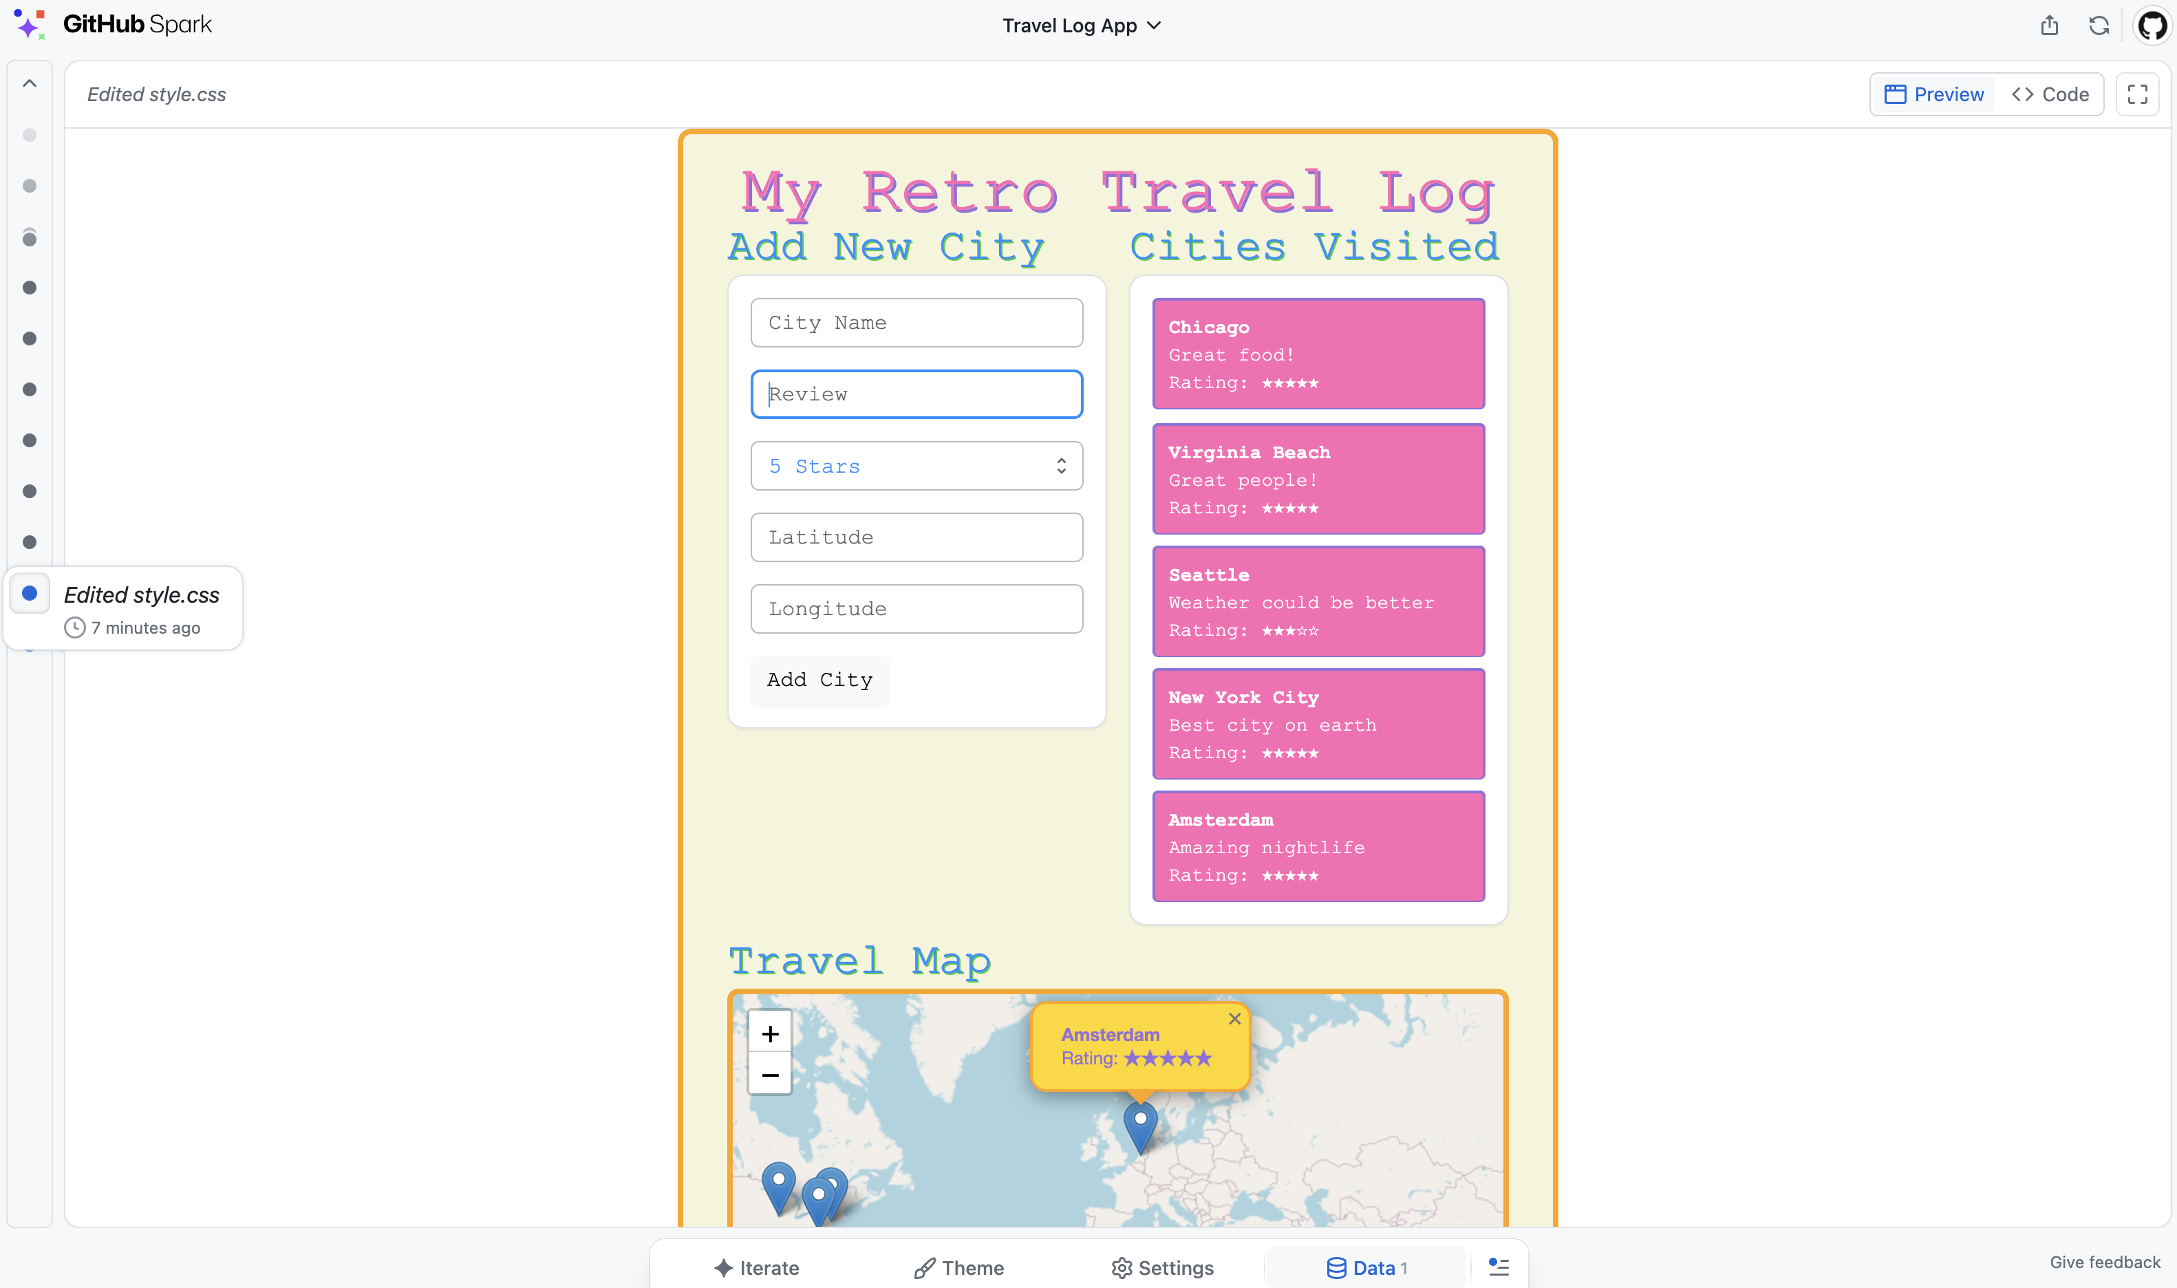Select the blue current history dot
2177x1288 pixels.
click(x=30, y=593)
